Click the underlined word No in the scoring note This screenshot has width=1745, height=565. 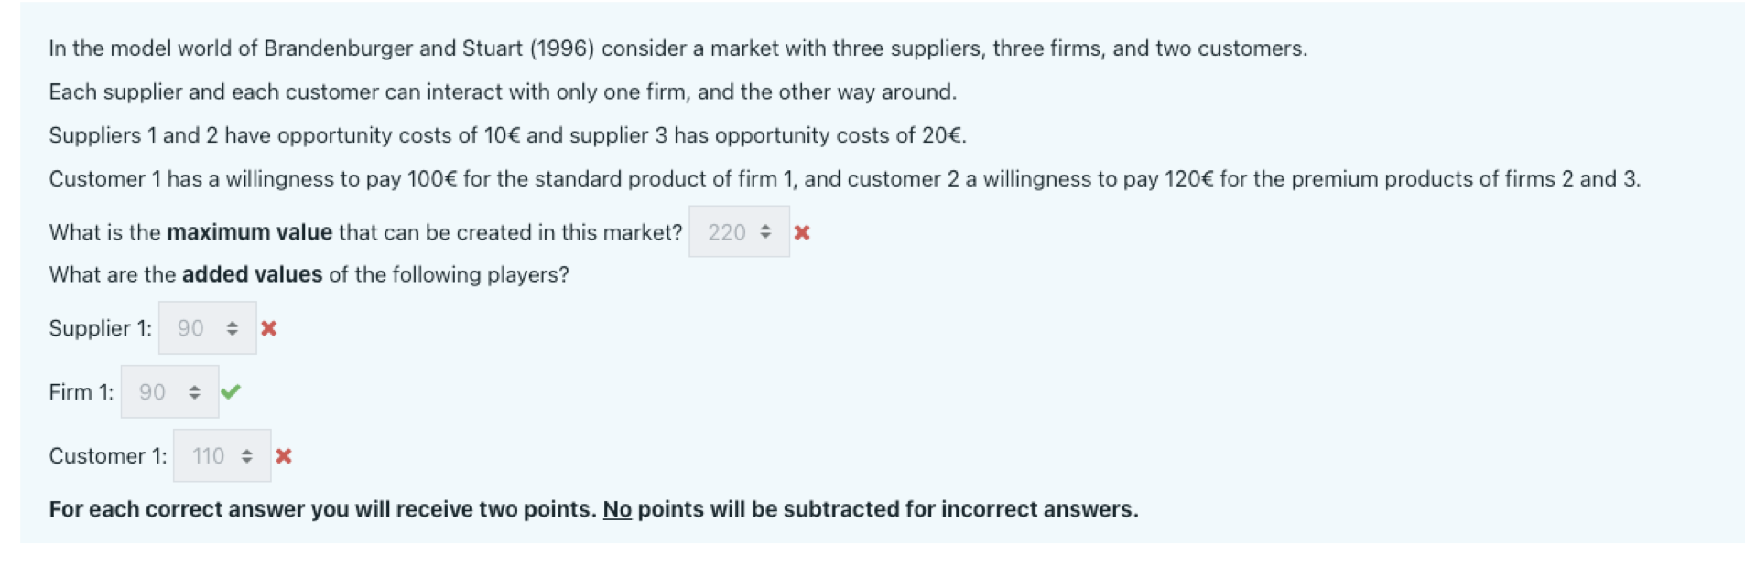[x=616, y=508]
